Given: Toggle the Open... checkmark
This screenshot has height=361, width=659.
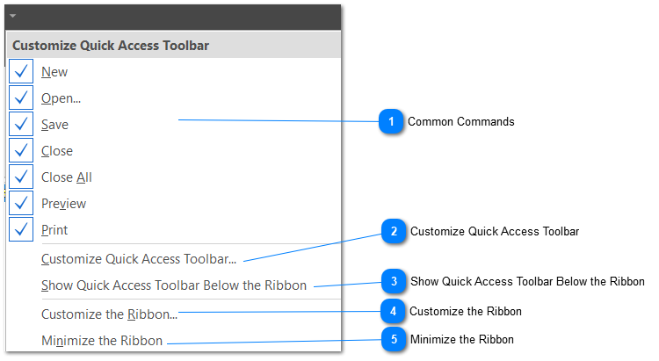Looking at the screenshot, I should 22,98.
